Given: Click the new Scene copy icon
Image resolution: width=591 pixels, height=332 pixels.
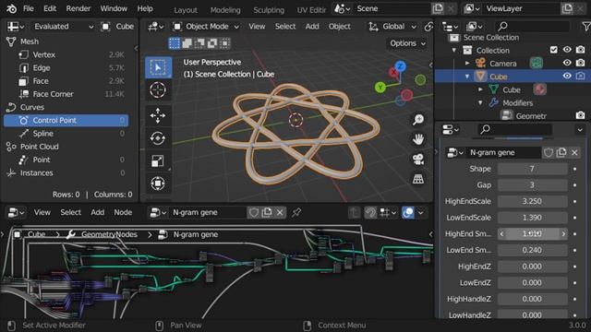Looking at the screenshot, I should point(438,8).
